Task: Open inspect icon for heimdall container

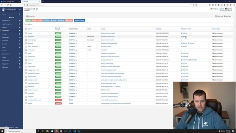Action: point(72,43)
